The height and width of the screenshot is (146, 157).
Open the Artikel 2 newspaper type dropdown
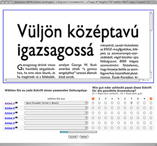pos(56,108)
